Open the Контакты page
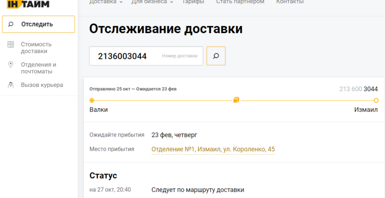Image resolution: width=385 pixels, height=198 pixels. (290, 2)
